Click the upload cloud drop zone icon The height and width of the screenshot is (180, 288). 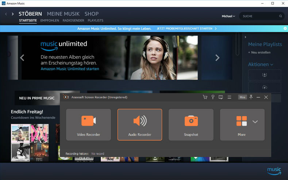click(x=265, y=87)
